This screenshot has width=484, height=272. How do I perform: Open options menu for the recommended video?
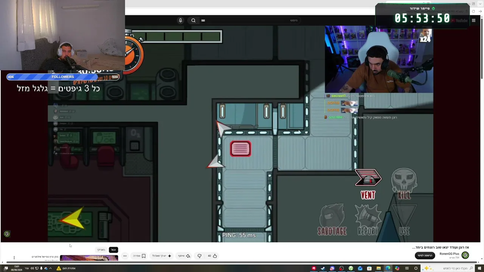pyautogui.click(x=14, y=258)
